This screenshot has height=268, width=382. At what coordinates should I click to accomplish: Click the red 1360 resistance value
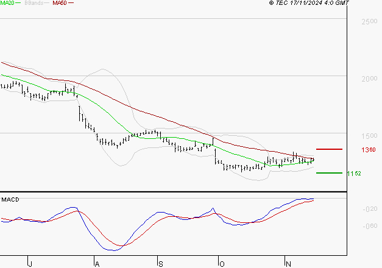tap(369, 150)
